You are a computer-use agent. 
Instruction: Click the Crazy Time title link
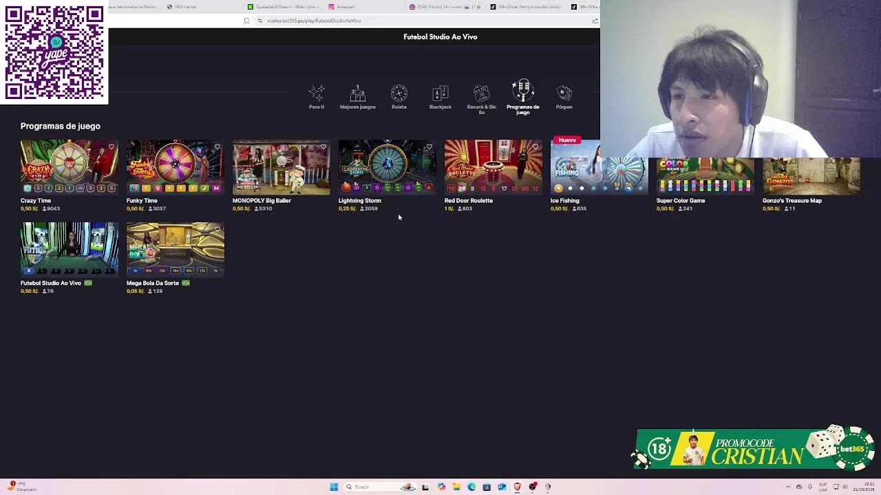click(x=36, y=201)
